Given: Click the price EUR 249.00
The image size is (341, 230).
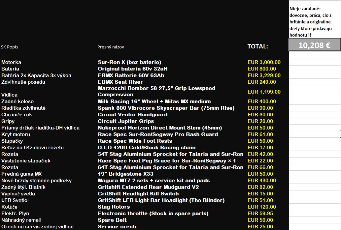Looking at the screenshot, I should point(262,82).
